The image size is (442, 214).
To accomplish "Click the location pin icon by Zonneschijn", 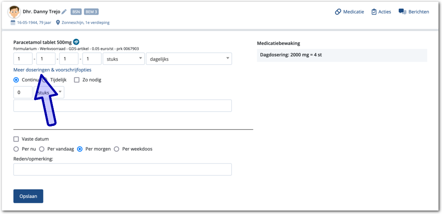I will click(58, 22).
